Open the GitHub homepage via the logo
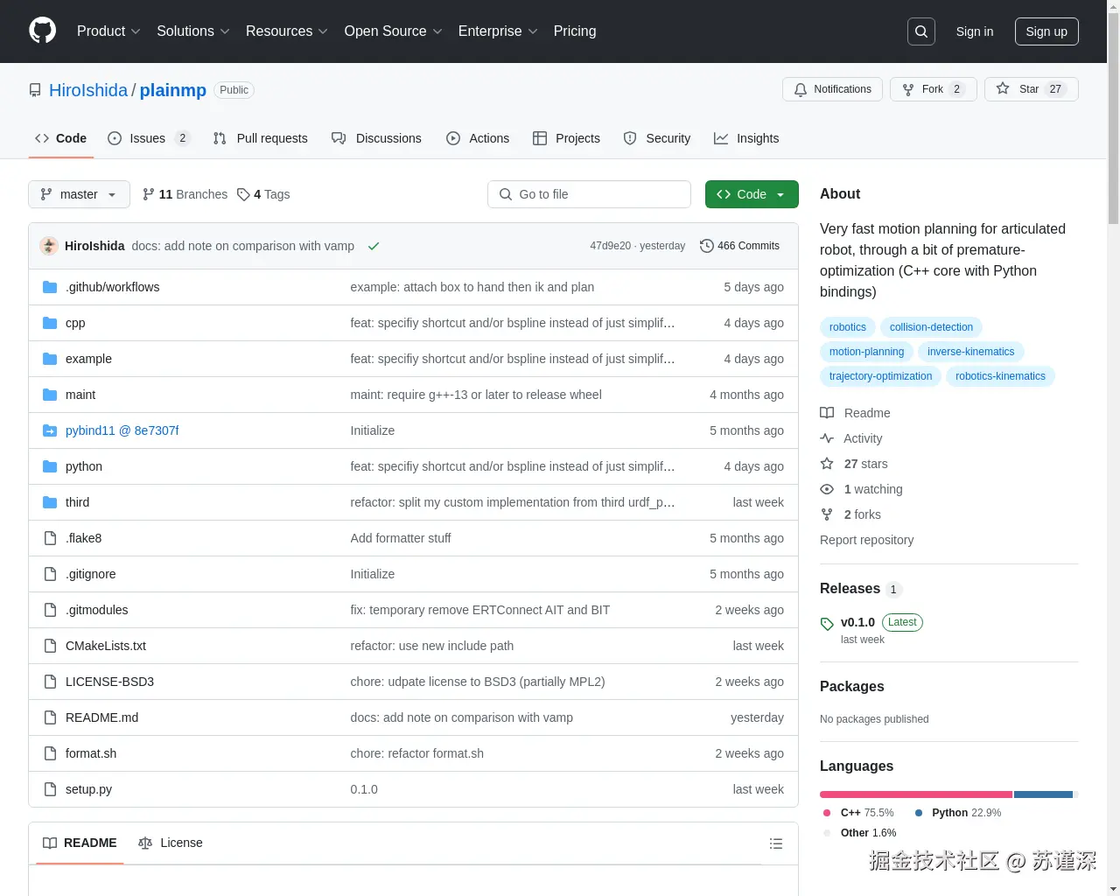Viewport: 1120px width, 896px height. (x=42, y=31)
